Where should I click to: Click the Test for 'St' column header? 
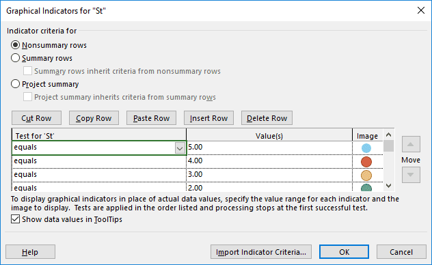click(x=99, y=135)
